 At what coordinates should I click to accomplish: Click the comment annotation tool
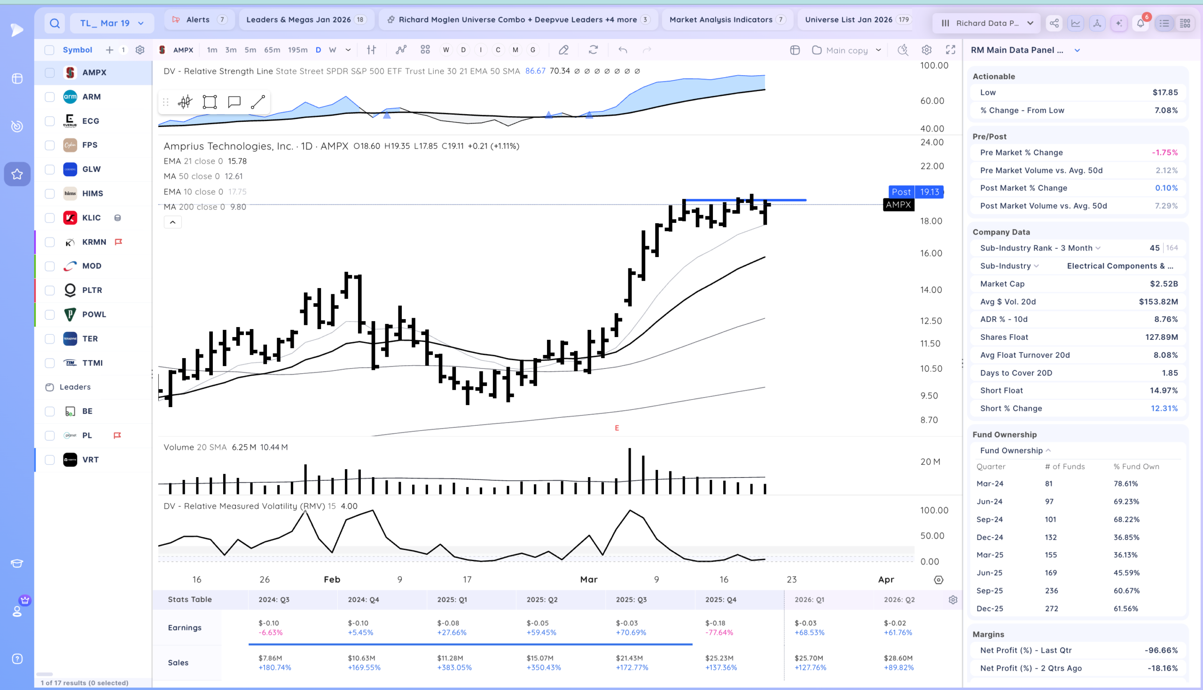[234, 102]
